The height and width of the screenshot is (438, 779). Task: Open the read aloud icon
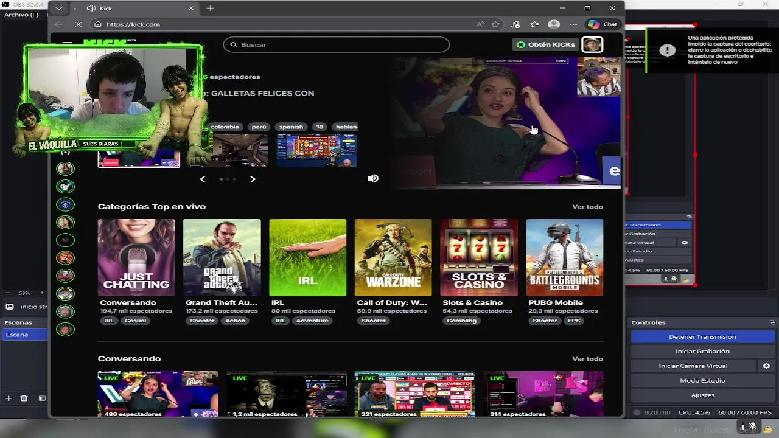(x=481, y=24)
